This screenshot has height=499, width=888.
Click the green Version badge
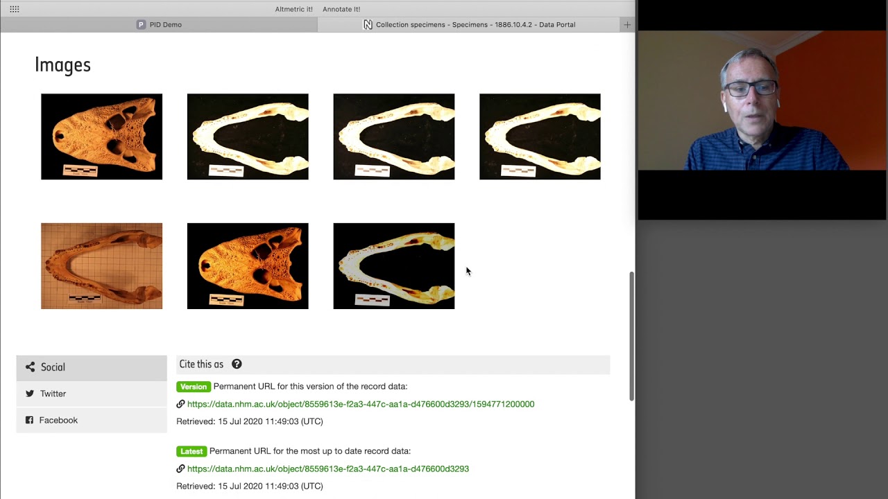coord(194,387)
